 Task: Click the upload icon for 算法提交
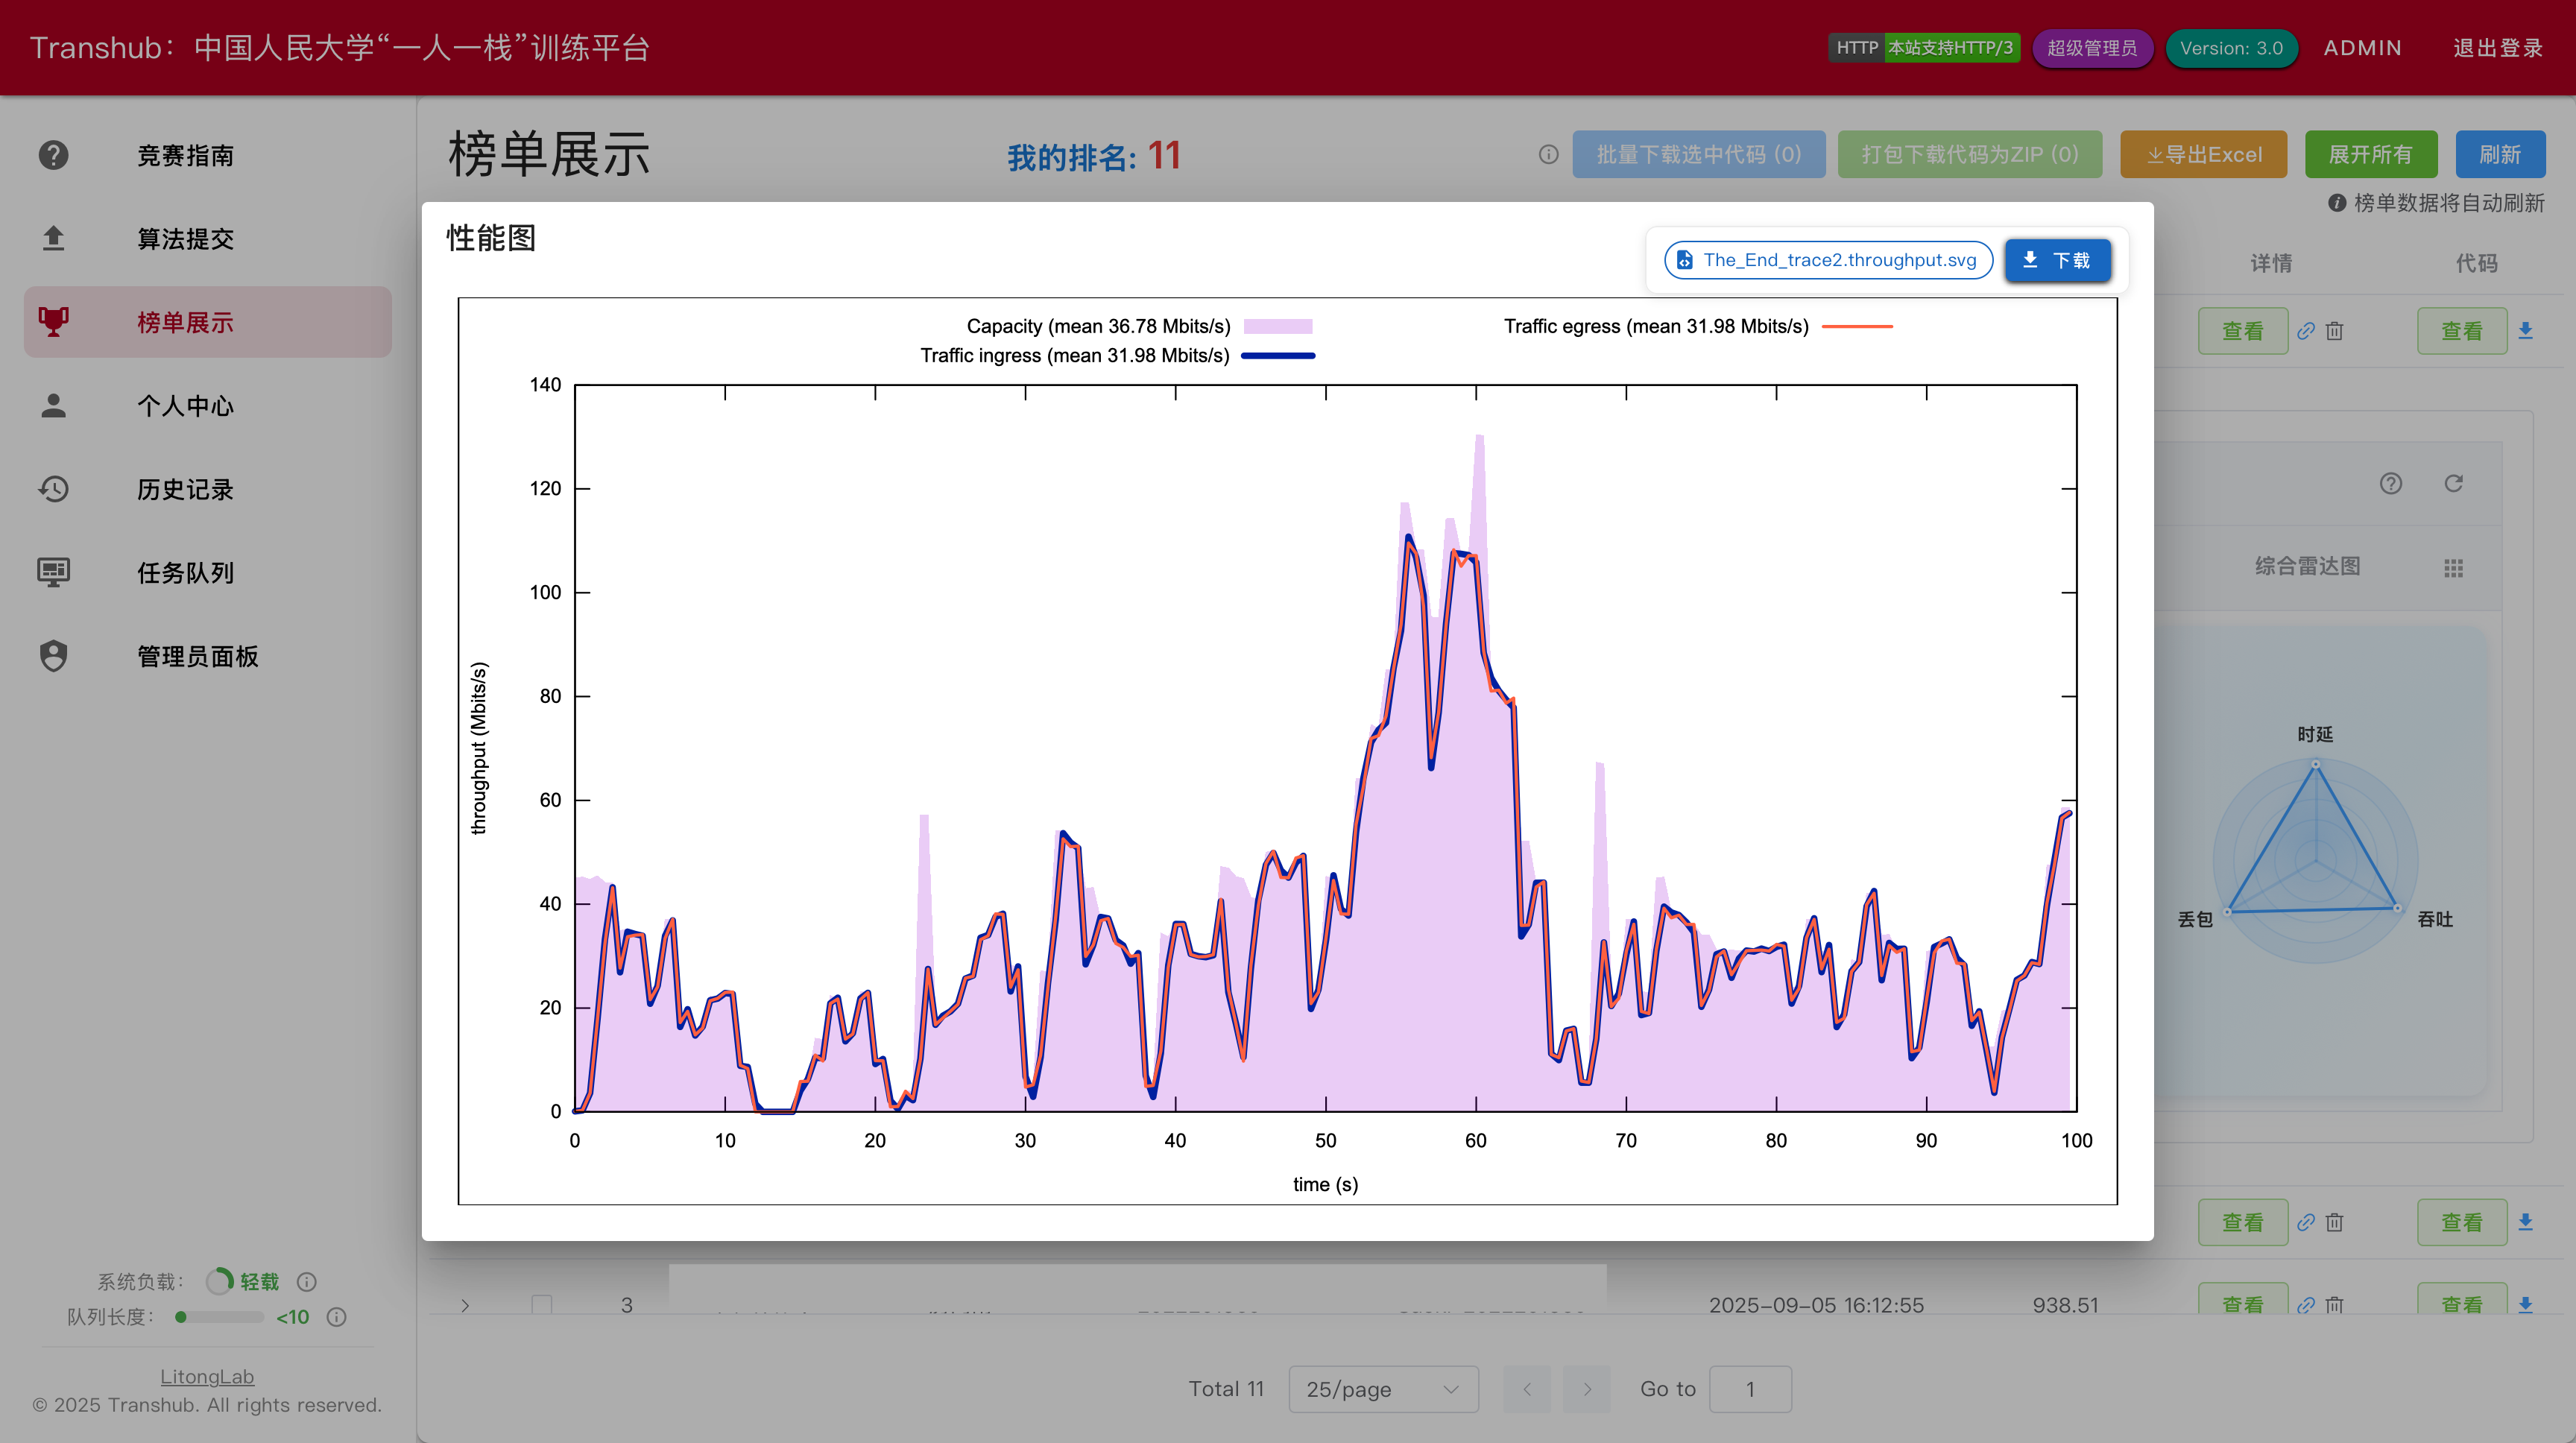(x=54, y=238)
